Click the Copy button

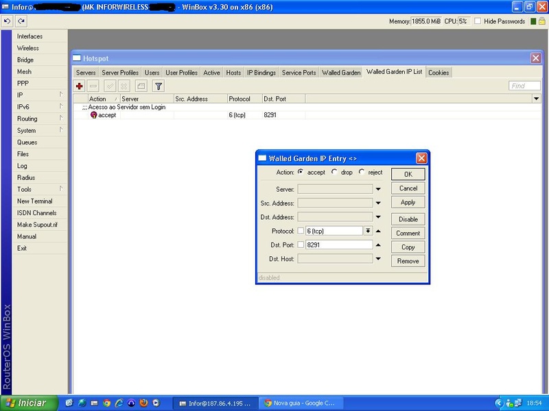pos(408,247)
